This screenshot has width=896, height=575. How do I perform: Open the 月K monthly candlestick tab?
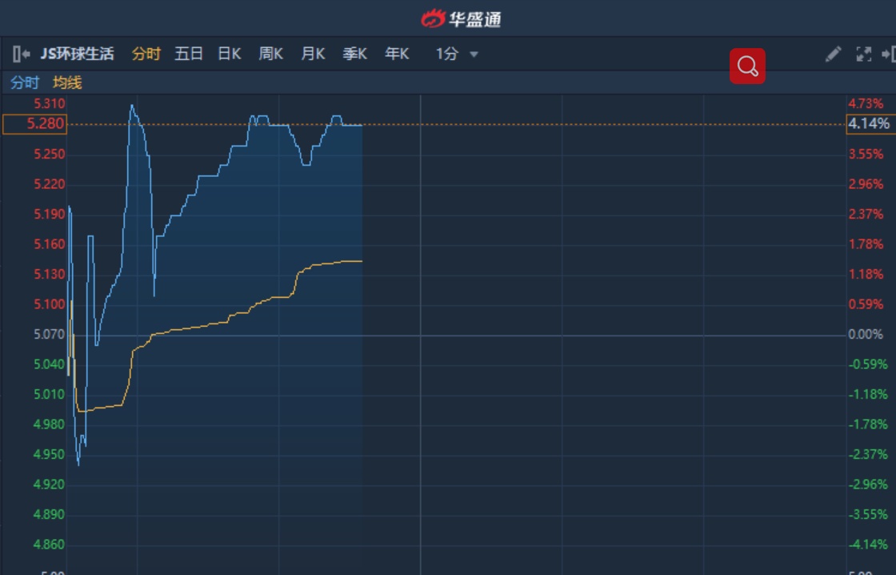pos(313,54)
